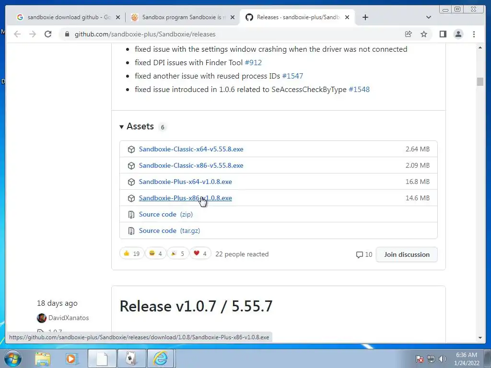Open the blank document taskbar item
This screenshot has height=368, width=491.
point(102,358)
